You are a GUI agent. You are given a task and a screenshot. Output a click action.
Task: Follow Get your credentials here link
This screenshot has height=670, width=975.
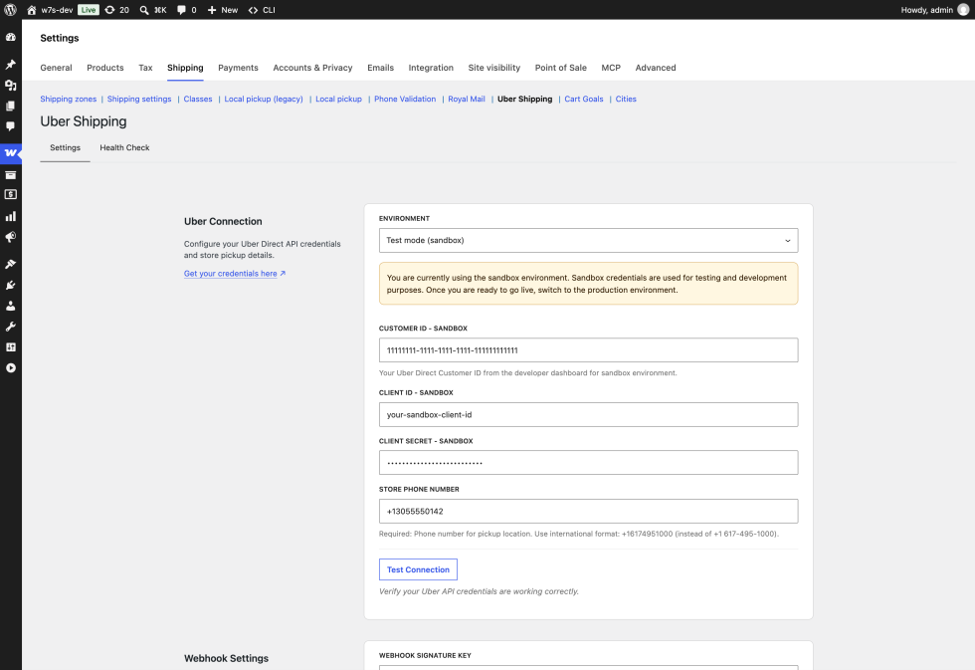235,274
